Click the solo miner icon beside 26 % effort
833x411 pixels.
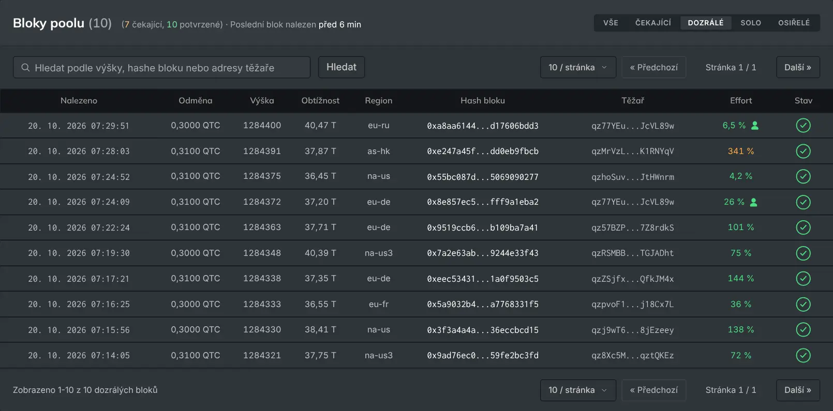click(754, 202)
